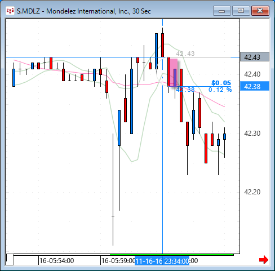Image resolution: width=275 pixels, height=271 pixels.
Task: Close the S.MDLZ chart window
Action: 260,11
